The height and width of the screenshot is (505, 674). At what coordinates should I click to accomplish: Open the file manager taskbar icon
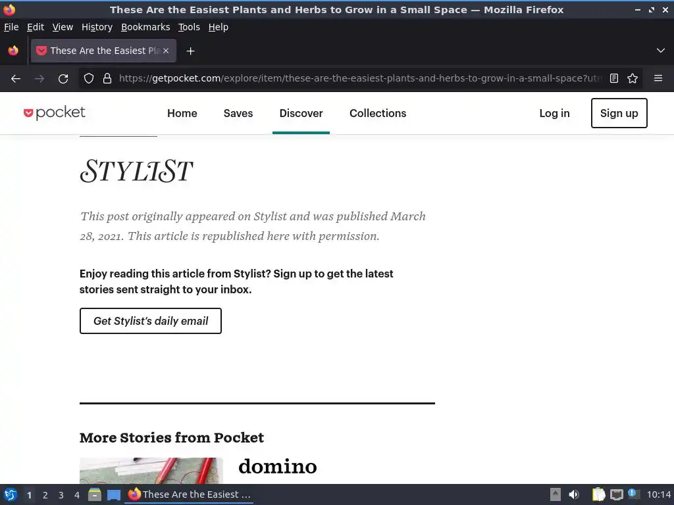[95, 494]
